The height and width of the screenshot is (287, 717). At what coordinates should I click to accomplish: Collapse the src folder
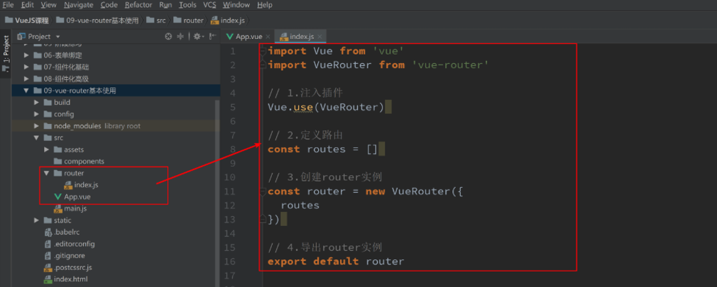[36, 137]
